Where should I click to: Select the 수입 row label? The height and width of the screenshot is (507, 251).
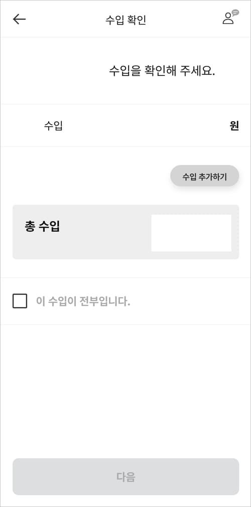point(53,126)
